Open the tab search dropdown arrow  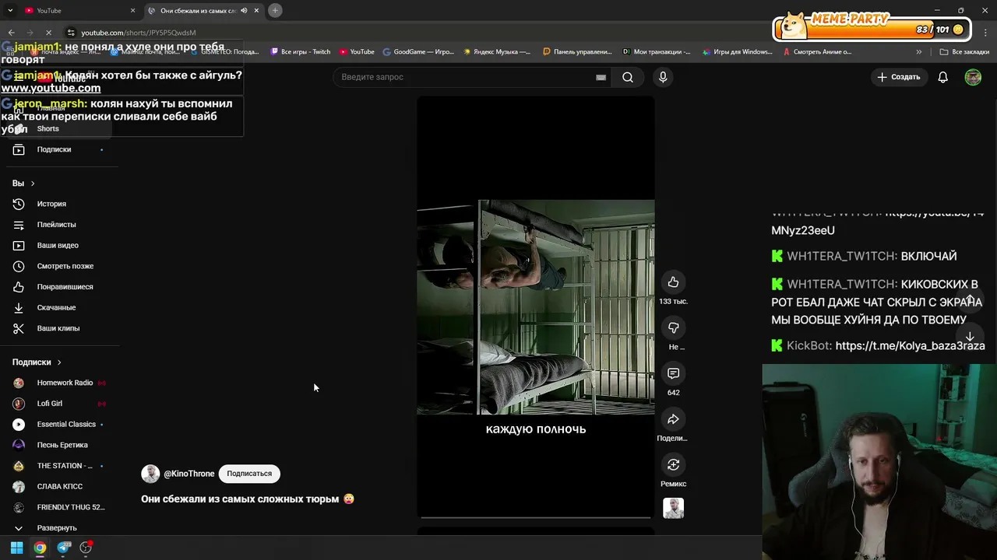10,10
